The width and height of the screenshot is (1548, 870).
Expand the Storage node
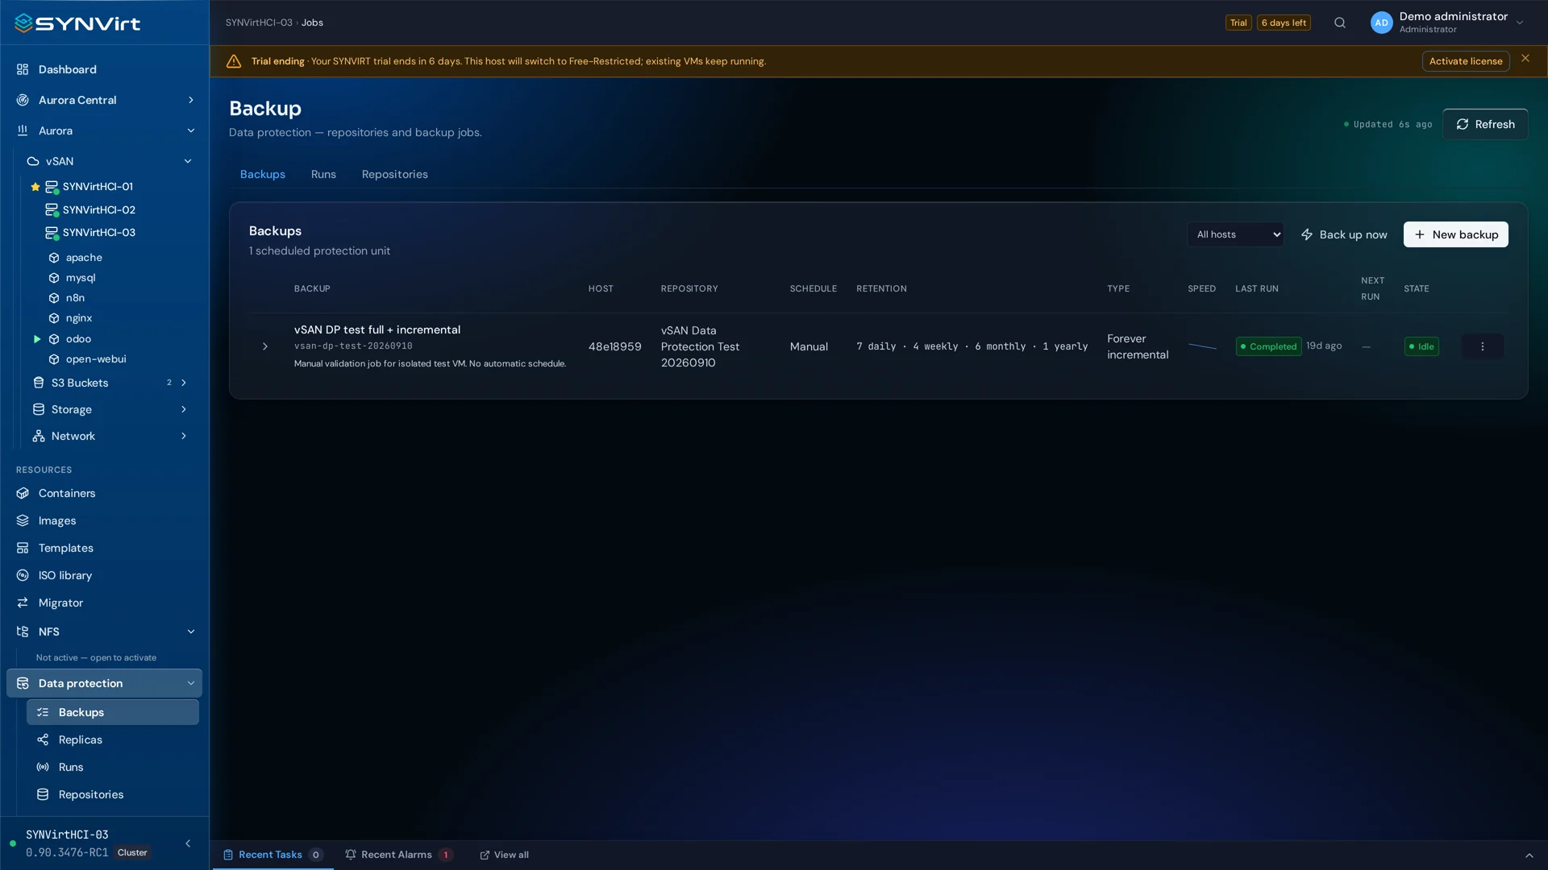184,409
